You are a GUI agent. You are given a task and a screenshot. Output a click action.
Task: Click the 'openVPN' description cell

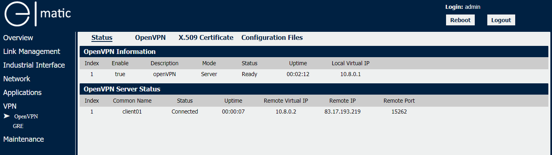click(x=165, y=74)
